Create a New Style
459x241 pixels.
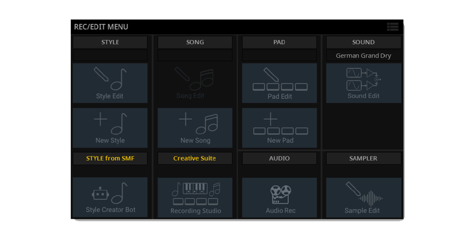(x=110, y=128)
